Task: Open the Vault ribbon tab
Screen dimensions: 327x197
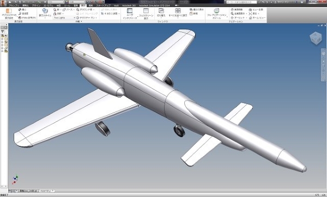Action: coord(117,5)
